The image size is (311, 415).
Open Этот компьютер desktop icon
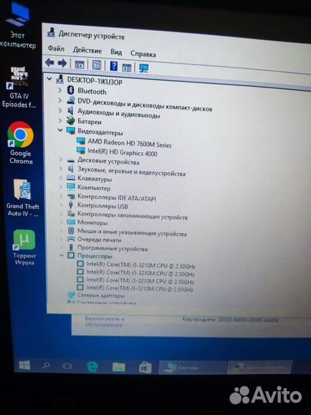(x=18, y=25)
